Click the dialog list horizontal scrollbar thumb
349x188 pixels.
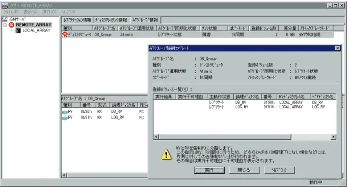(225, 137)
